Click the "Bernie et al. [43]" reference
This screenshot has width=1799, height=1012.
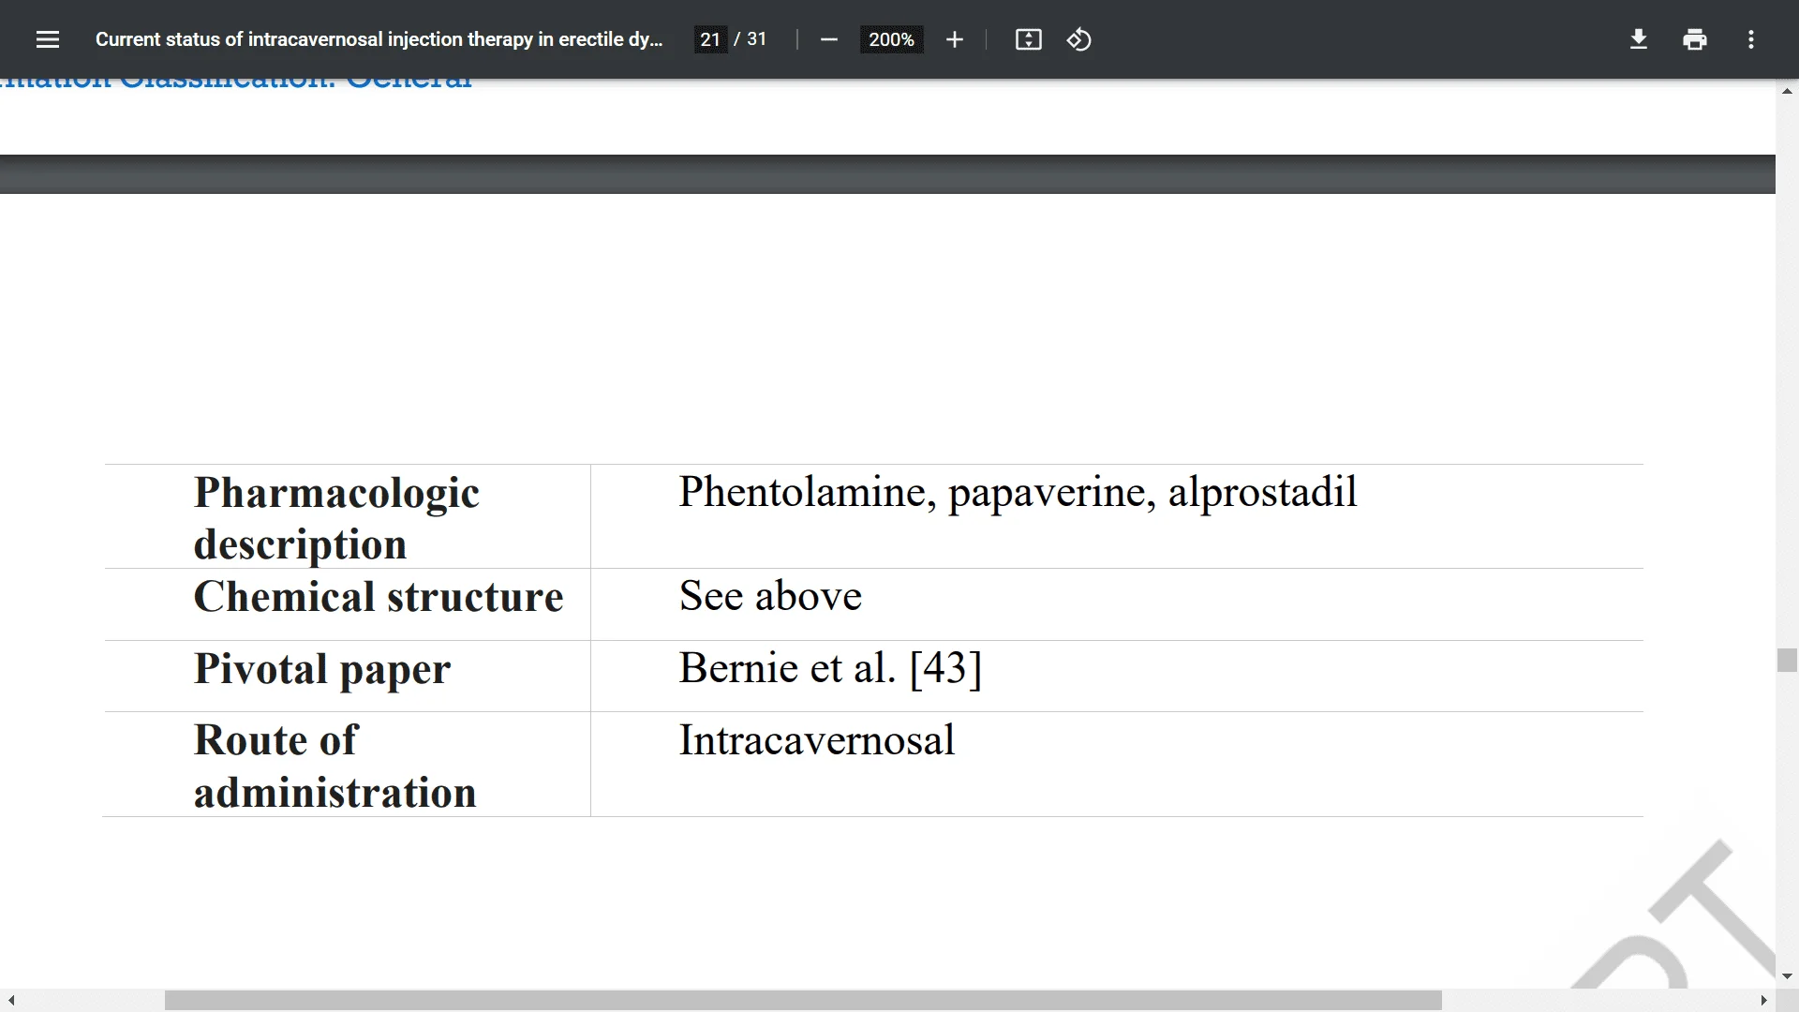830,668
